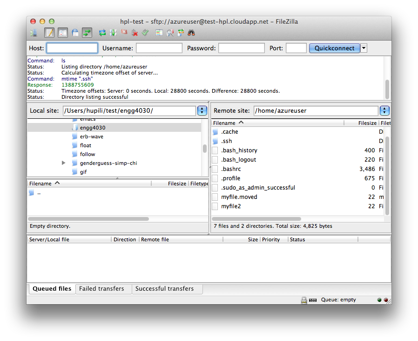Select follow folder in local tree

(115, 154)
